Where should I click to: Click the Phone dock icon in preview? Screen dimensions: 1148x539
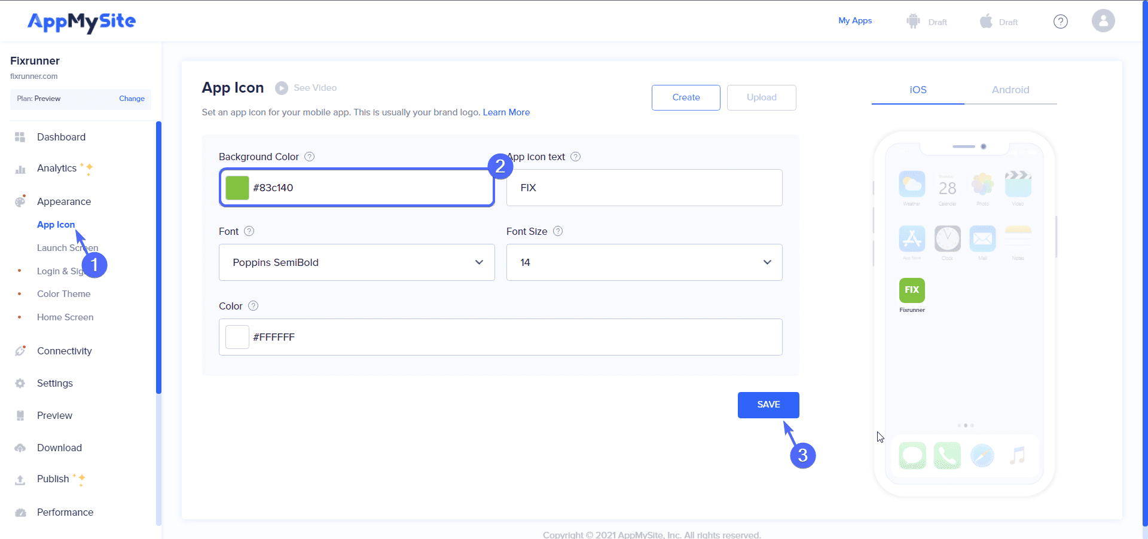click(947, 456)
